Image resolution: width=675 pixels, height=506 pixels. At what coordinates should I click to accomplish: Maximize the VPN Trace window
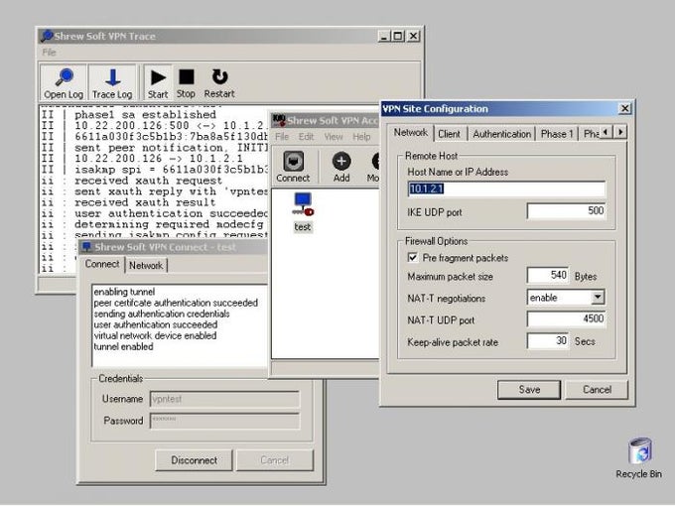398,36
